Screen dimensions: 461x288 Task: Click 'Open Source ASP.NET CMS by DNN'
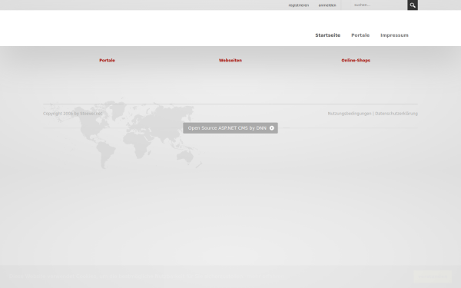click(x=230, y=127)
